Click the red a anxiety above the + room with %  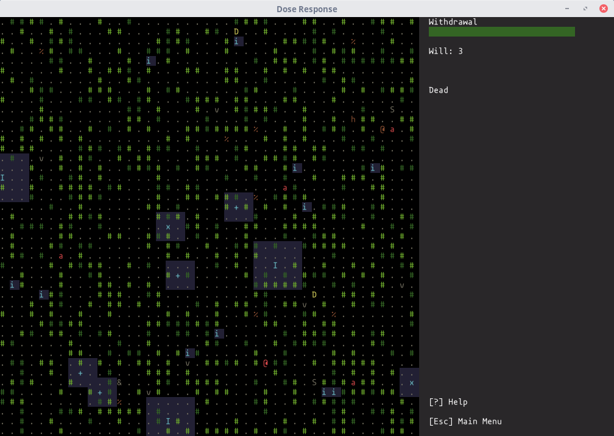pos(285,188)
